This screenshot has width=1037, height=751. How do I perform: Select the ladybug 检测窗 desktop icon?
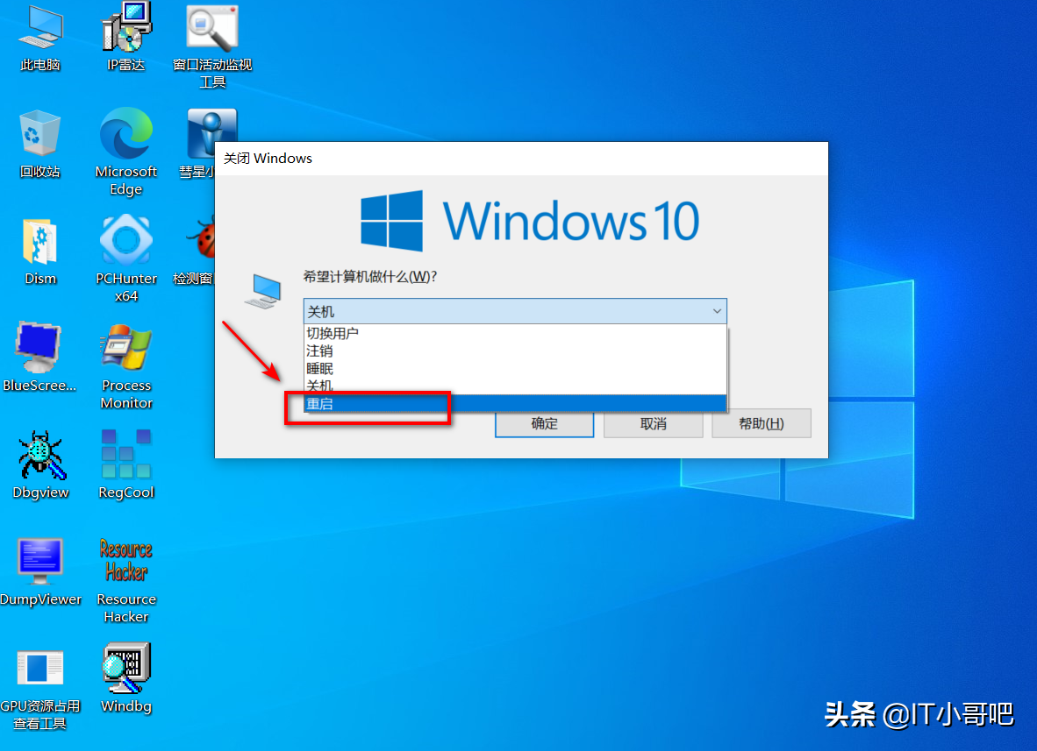195,251
